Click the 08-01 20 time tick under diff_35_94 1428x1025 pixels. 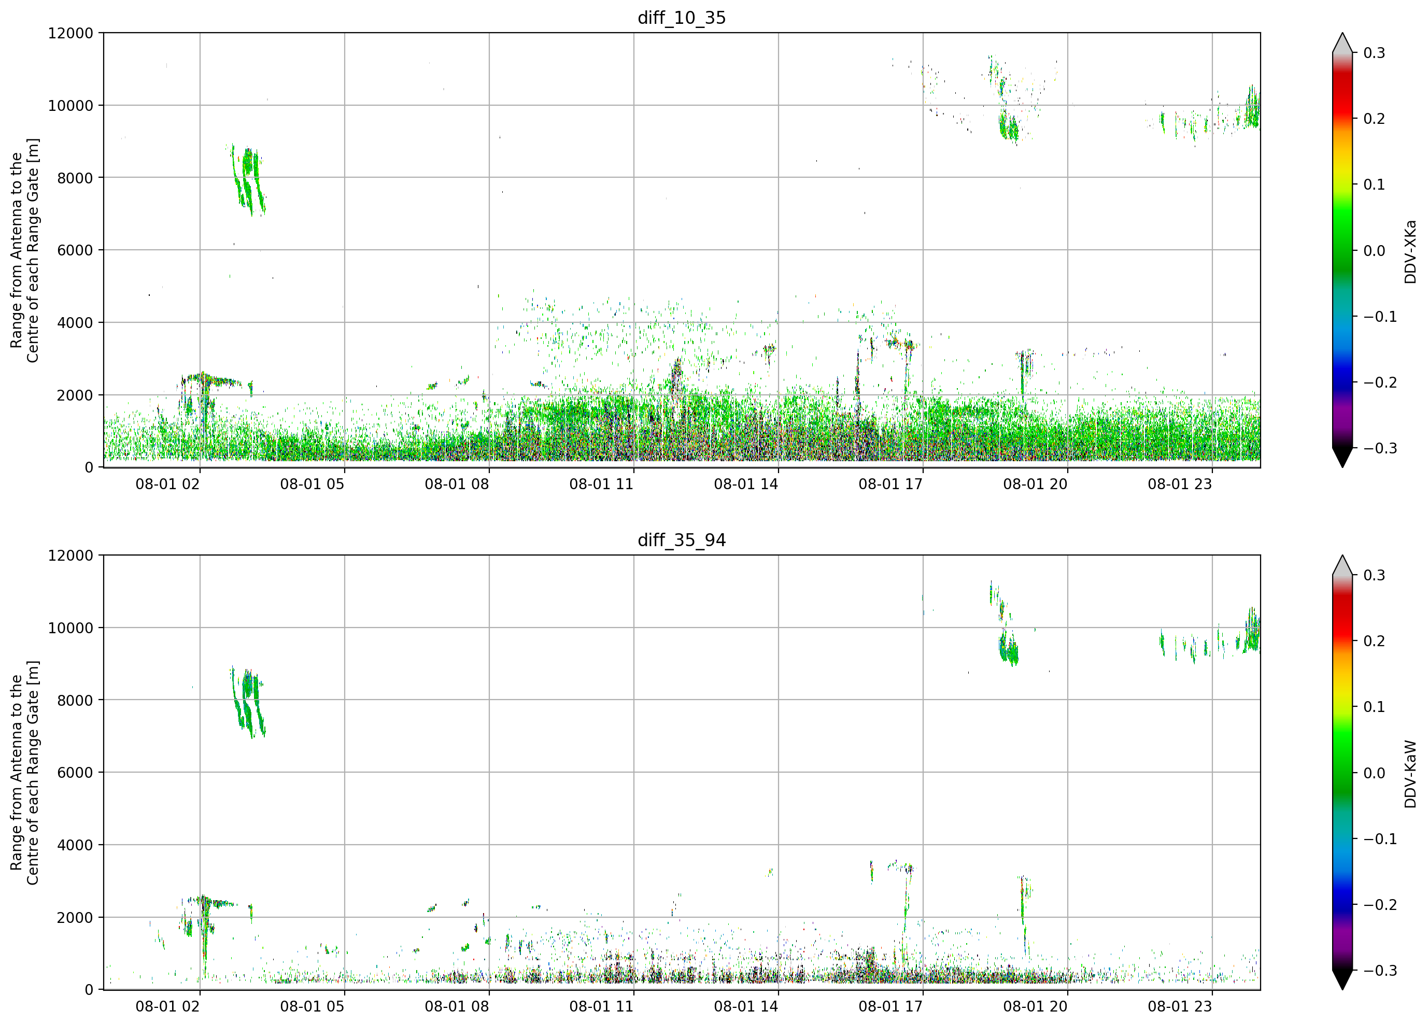pyautogui.click(x=1035, y=1007)
